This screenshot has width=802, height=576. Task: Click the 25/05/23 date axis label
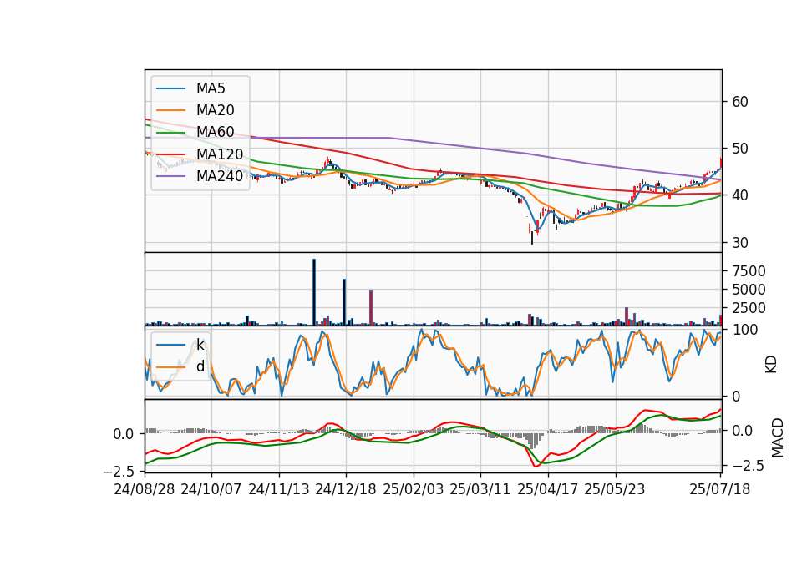(614, 489)
